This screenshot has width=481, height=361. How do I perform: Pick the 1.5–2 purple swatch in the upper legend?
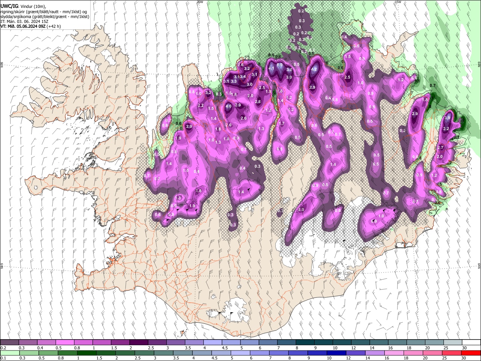pyautogui.click(x=120, y=342)
